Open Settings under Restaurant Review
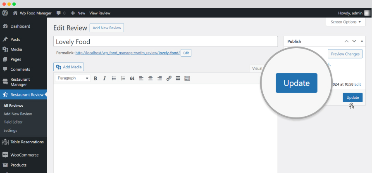This screenshot has height=173, width=372. pos(10,131)
